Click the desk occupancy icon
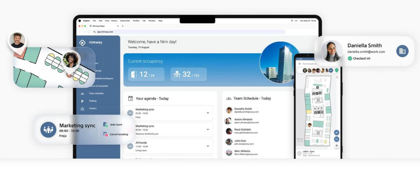This screenshot has width=420, height=174. (177, 74)
